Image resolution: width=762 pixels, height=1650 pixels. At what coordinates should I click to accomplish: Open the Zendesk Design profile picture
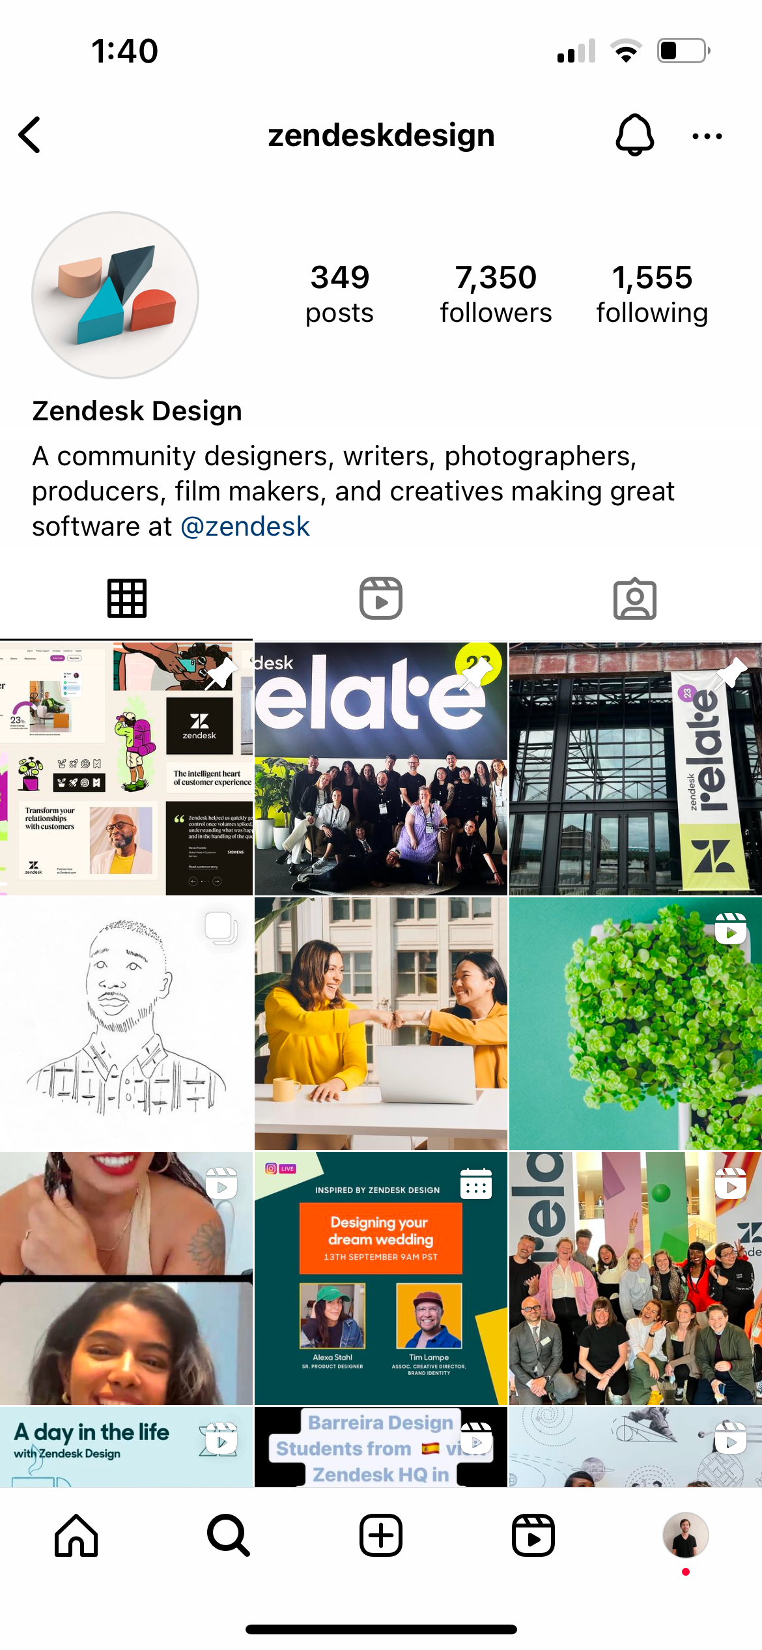tap(115, 295)
